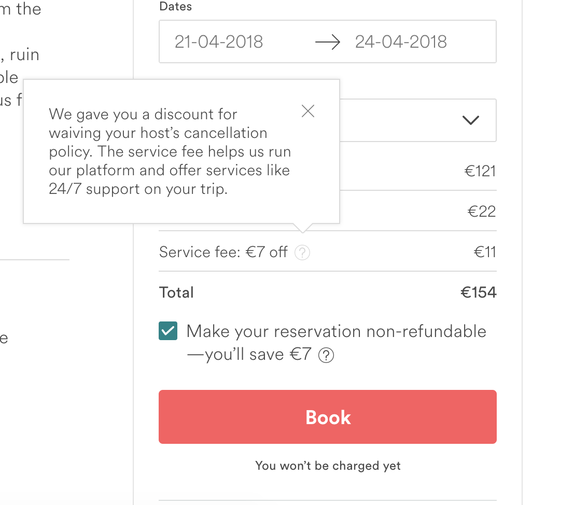The width and height of the screenshot is (588, 505).
Task: Close the discount tooltip popup
Action: pyautogui.click(x=308, y=111)
